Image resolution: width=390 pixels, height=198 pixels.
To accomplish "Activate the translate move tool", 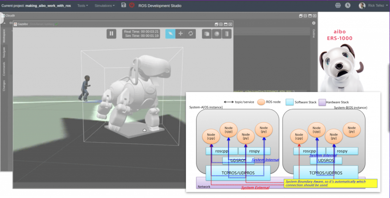I will coord(181,33).
